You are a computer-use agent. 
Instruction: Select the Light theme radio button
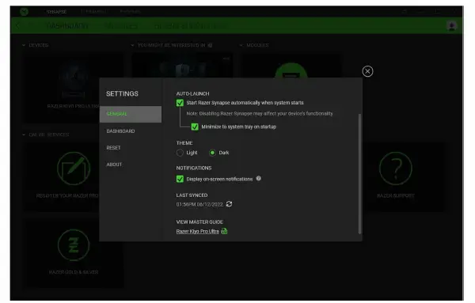click(x=180, y=153)
